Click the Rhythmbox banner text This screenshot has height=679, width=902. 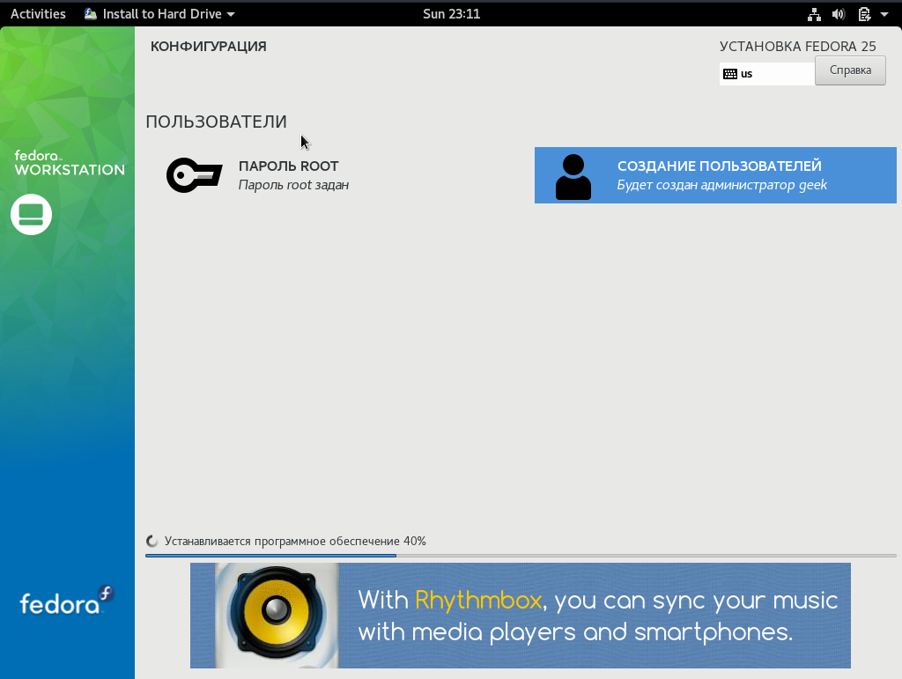(x=597, y=616)
